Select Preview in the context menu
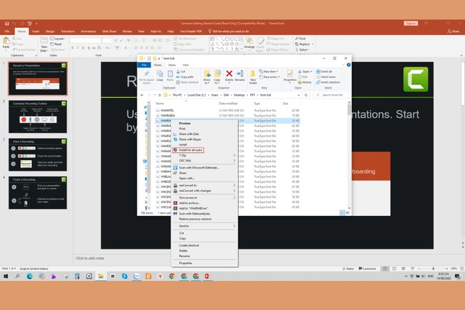The width and height of the screenshot is (465, 310). click(184, 123)
